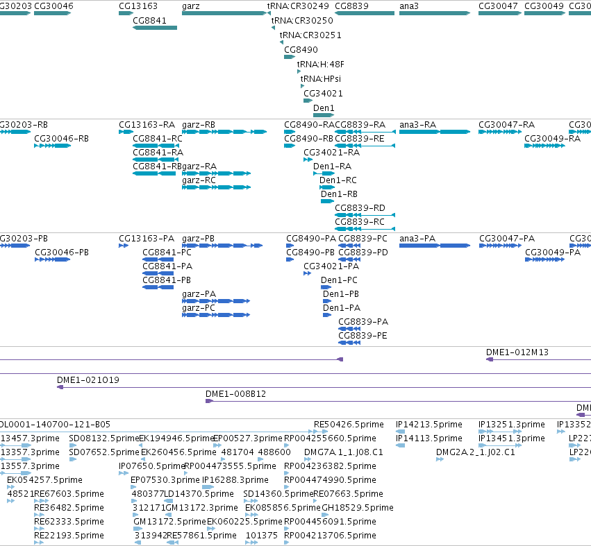Click the CG30049 gene label

click(x=544, y=6)
